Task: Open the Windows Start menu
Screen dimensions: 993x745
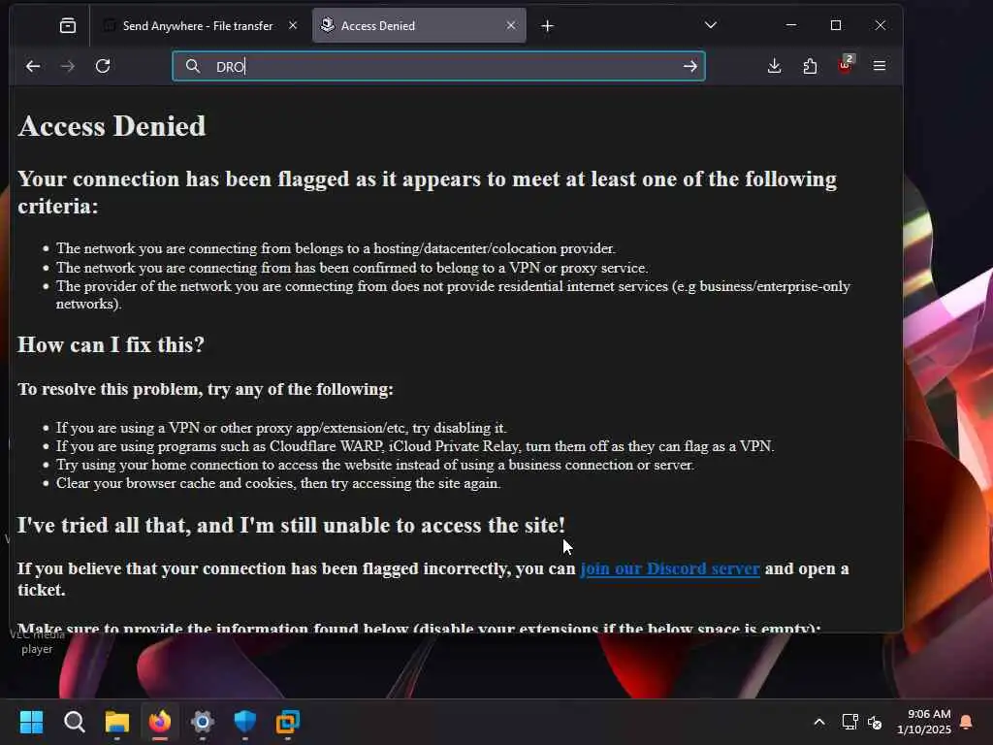Action: (31, 722)
